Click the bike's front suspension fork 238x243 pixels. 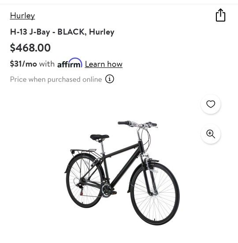point(149,175)
